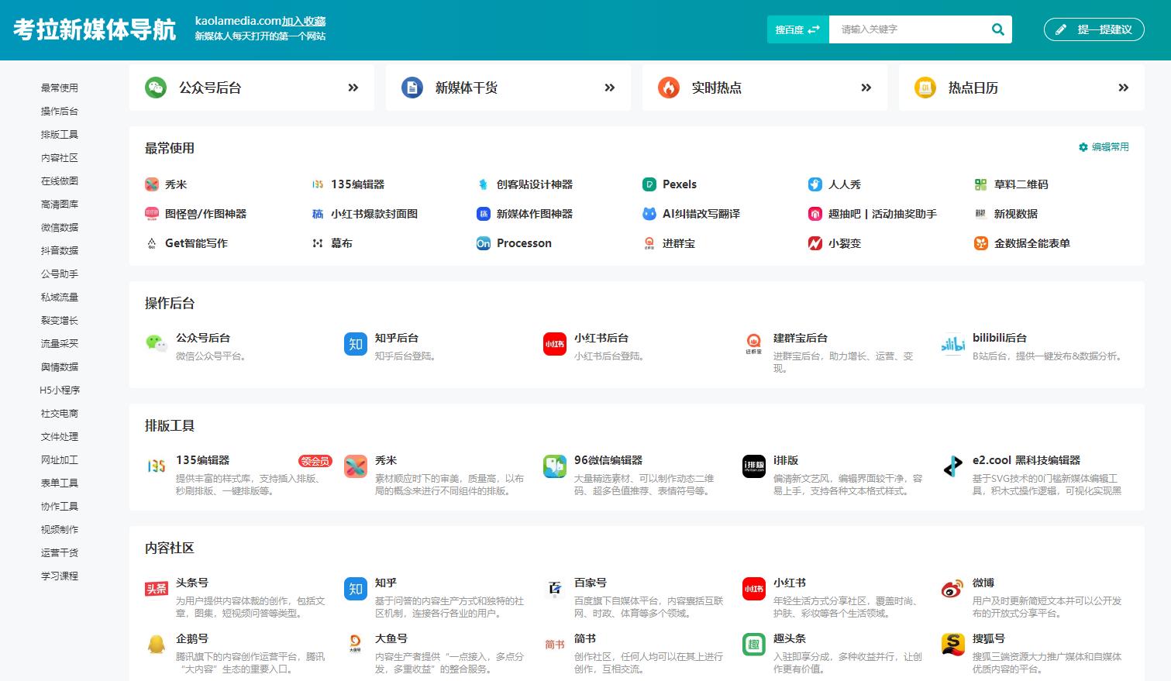Click the 幕布 tool icon
Screen dimensions: 1171x681
[318, 243]
